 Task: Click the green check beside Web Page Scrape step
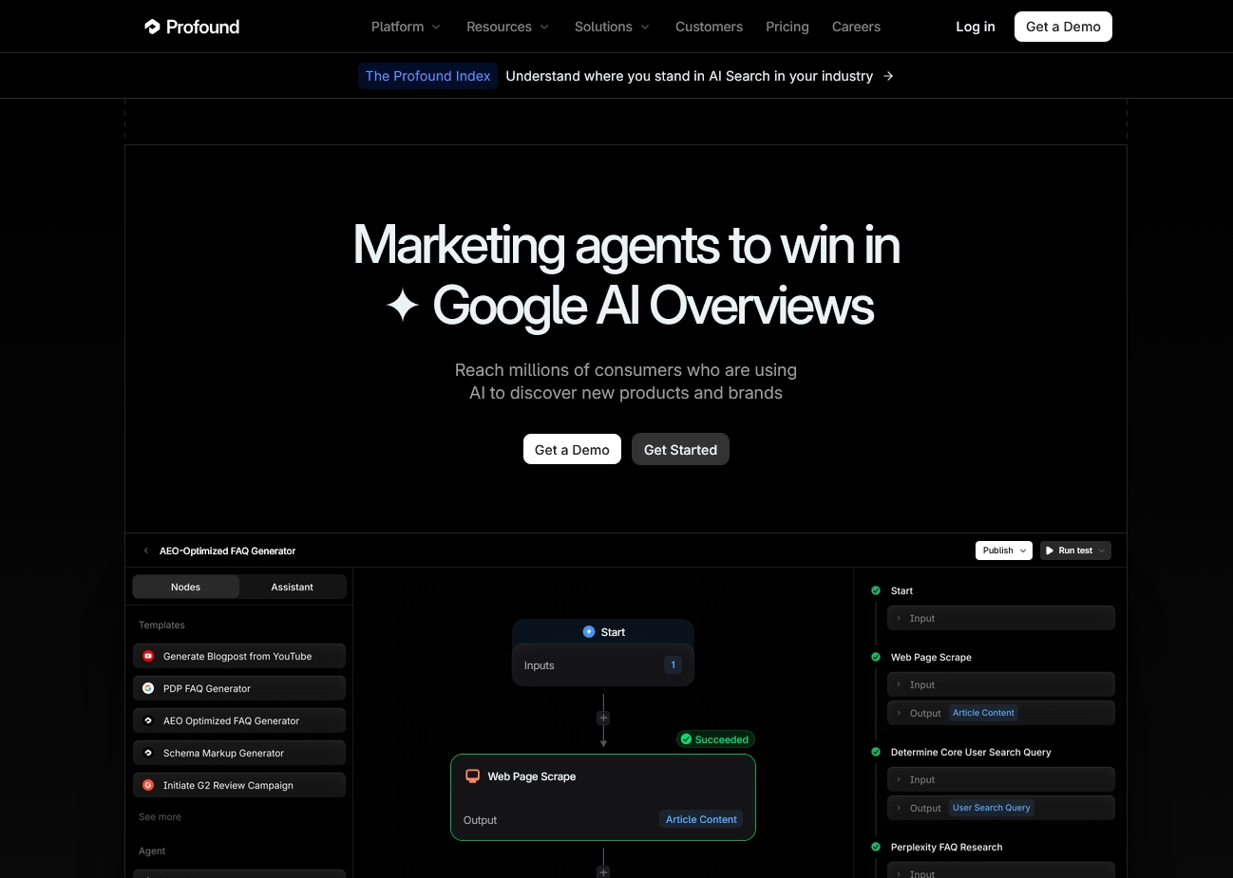[876, 657]
